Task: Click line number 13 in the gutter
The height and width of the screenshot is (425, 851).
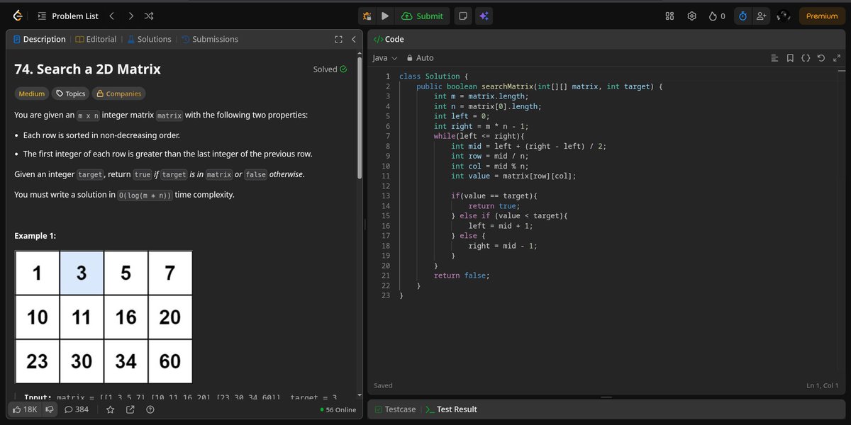Action: coord(386,196)
